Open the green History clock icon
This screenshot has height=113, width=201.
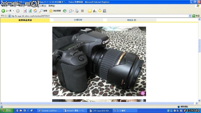coord(65,11)
